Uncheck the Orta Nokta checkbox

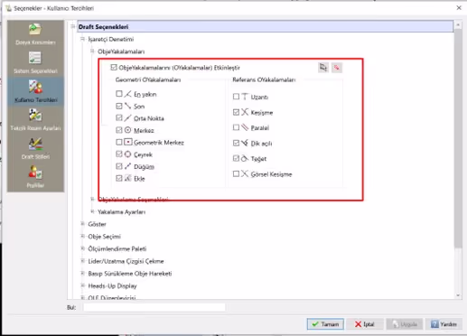[x=119, y=117]
